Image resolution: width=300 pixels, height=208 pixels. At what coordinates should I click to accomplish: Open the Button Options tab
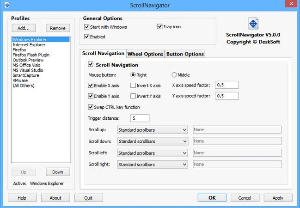point(185,54)
